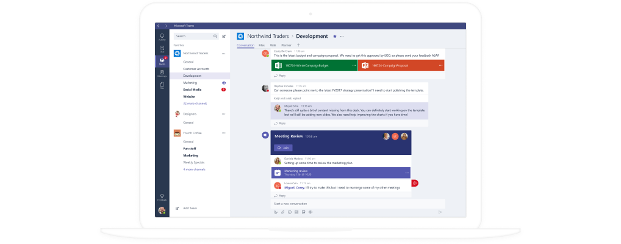Select the Weekly Specials channel
Screen dimensions: 621x244
click(193, 162)
